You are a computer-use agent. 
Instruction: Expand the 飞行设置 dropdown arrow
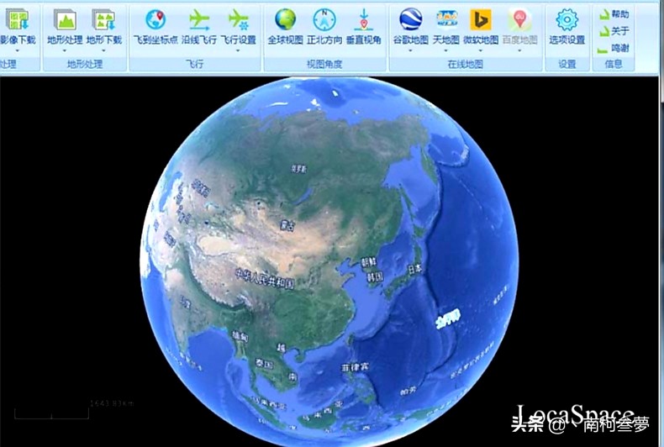tap(238, 50)
